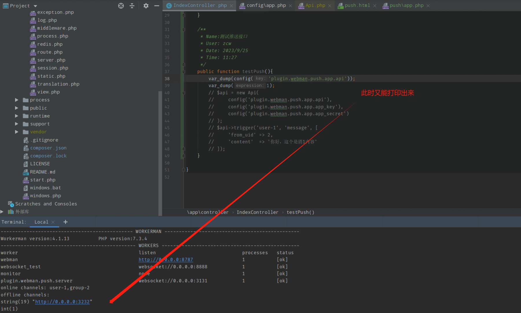Close the push.html tab

tap(375, 6)
